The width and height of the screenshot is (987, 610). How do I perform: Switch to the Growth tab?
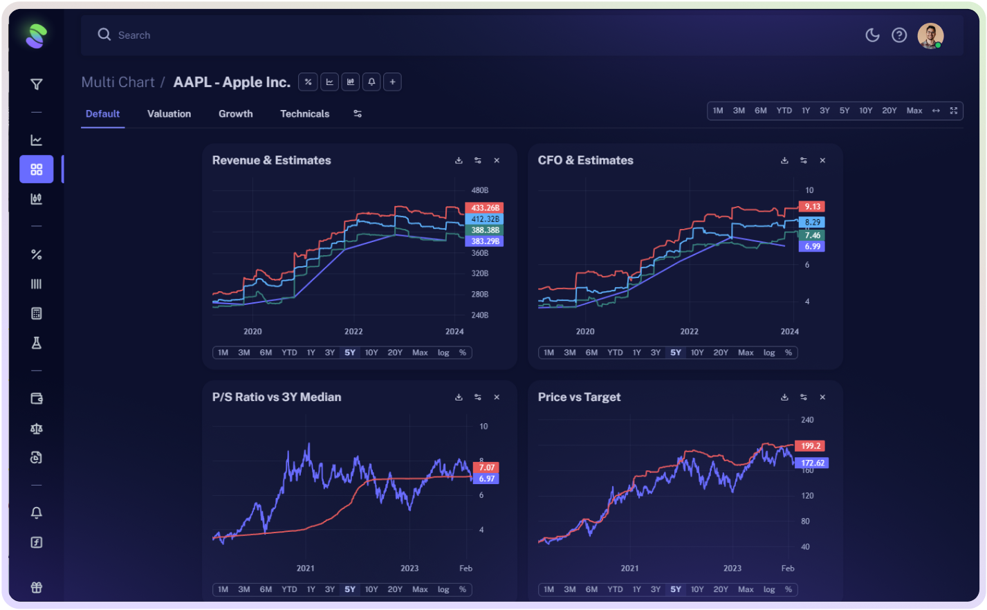(x=235, y=113)
